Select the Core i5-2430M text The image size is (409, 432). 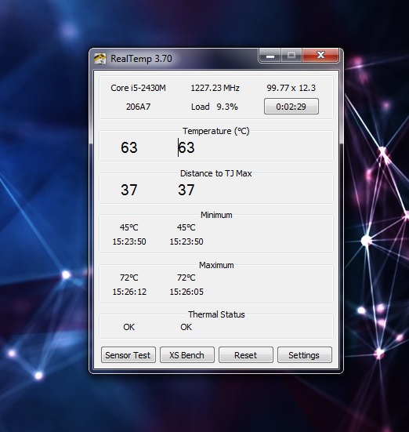coord(138,88)
